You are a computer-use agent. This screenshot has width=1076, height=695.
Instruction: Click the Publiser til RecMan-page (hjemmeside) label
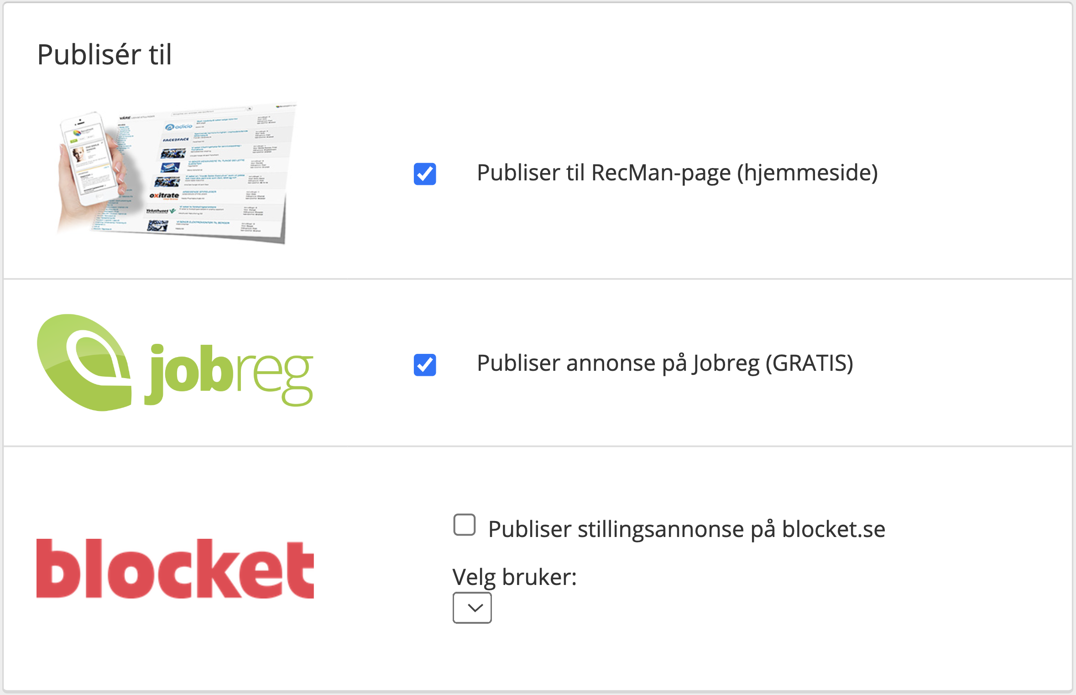pos(677,173)
